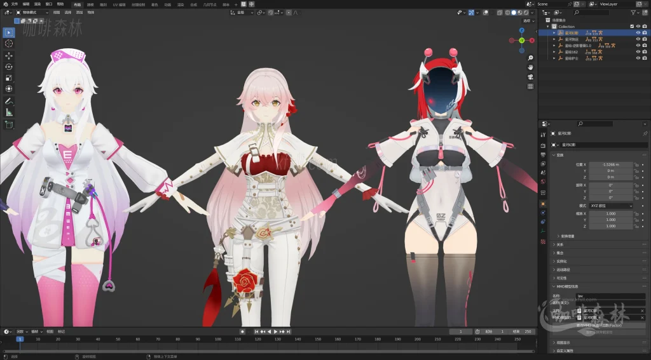Select the Add Cube tool
Image resolution: width=651 pixels, height=360 pixels.
coord(9,124)
